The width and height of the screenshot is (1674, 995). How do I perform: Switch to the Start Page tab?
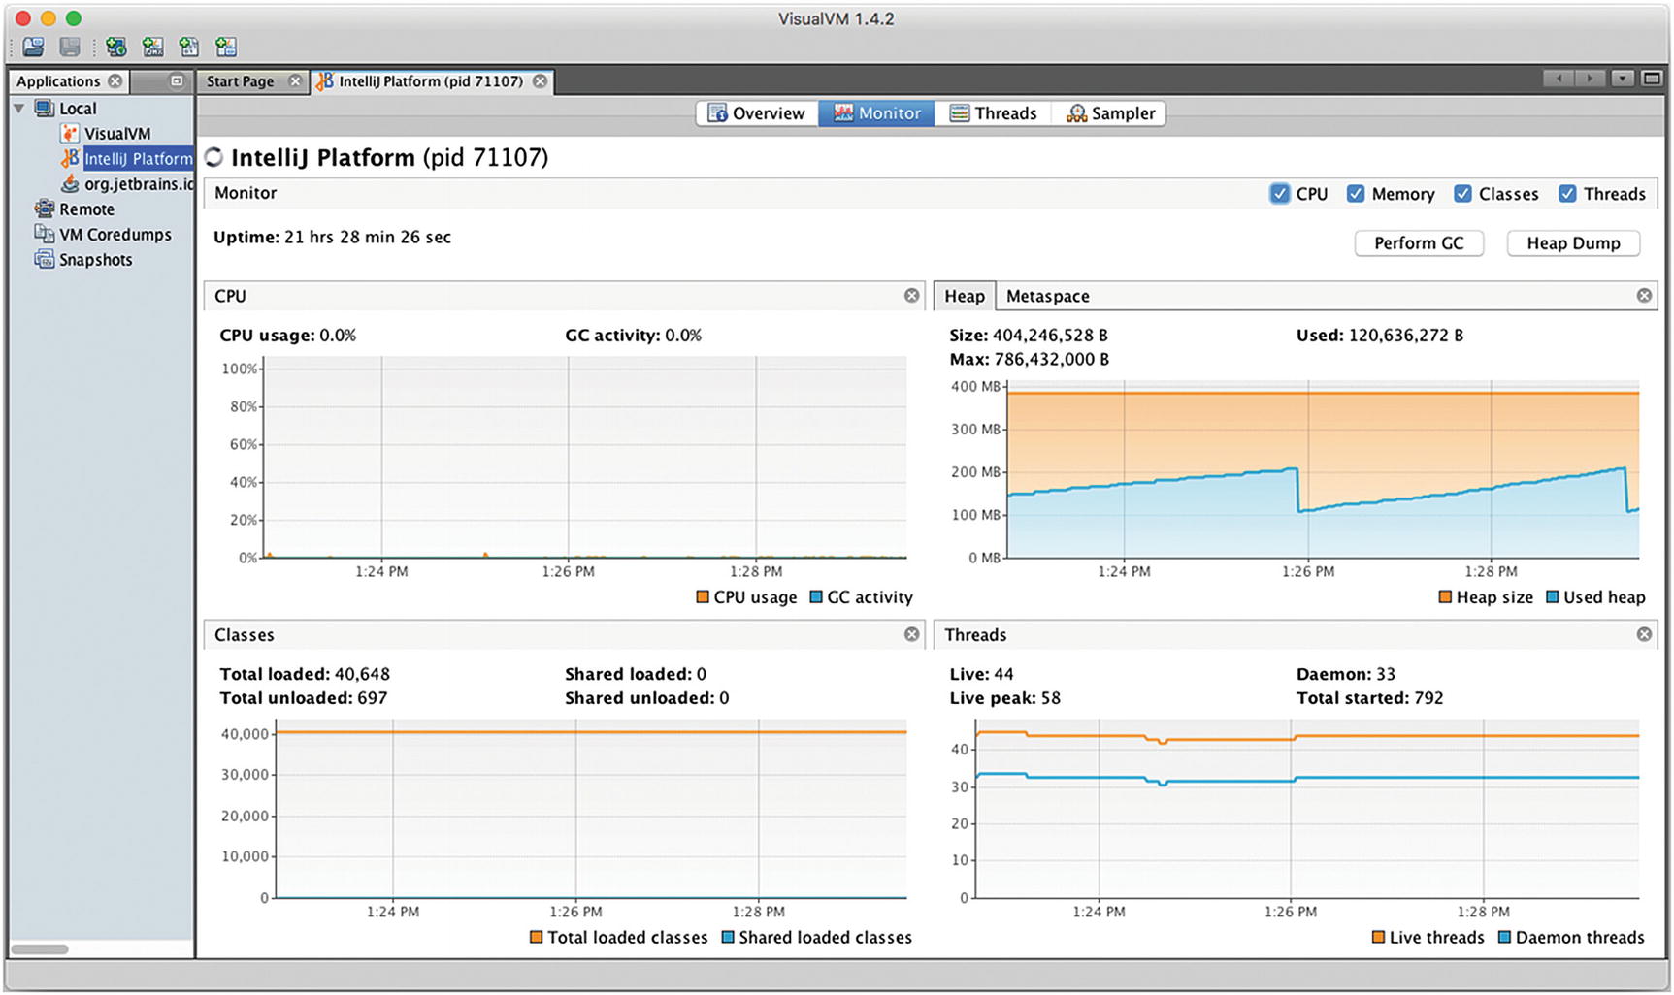[x=240, y=81]
